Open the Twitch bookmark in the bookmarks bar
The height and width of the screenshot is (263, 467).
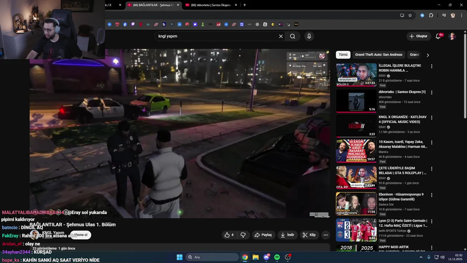133,24
